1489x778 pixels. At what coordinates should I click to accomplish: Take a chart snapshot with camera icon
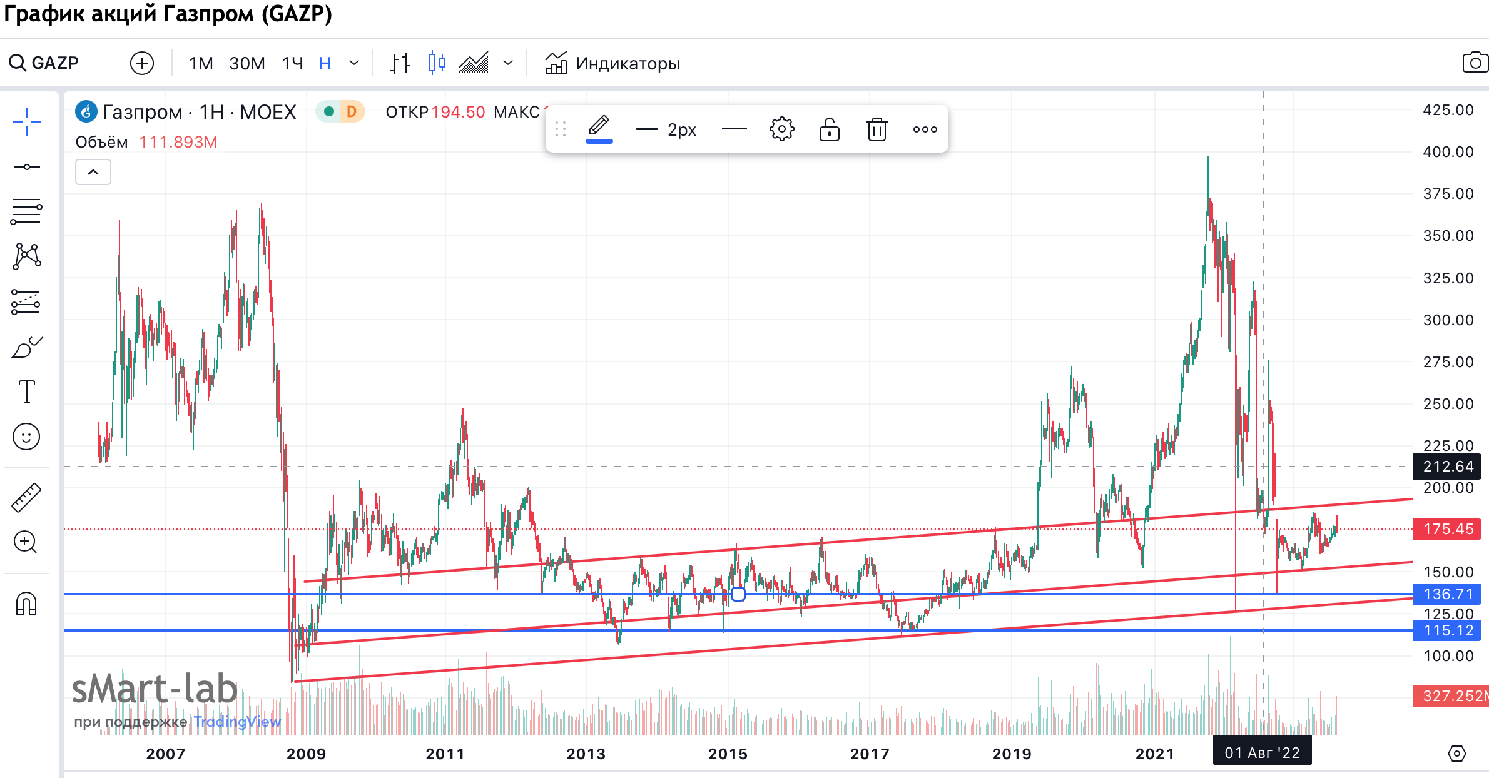pos(1475,63)
